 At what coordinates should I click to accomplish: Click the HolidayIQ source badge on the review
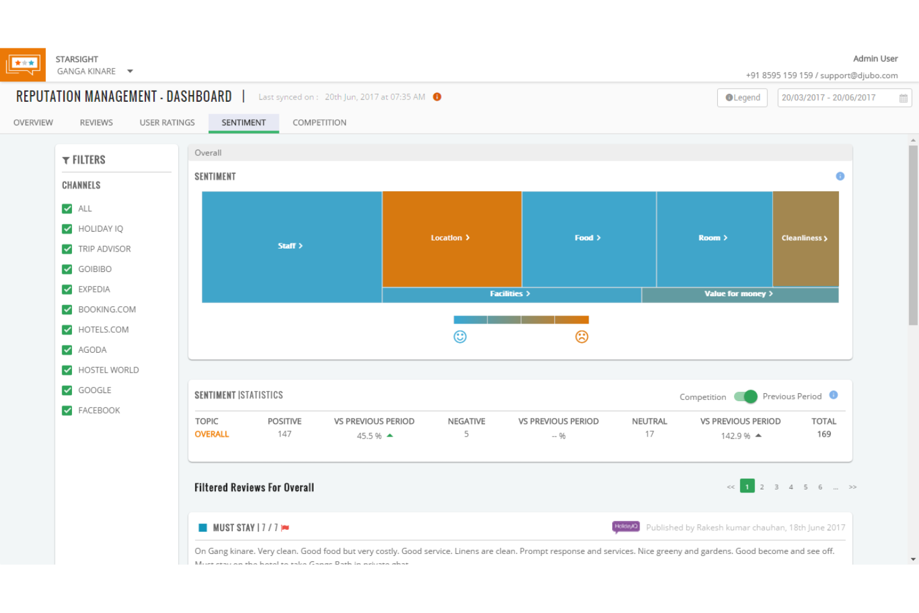coord(625,527)
